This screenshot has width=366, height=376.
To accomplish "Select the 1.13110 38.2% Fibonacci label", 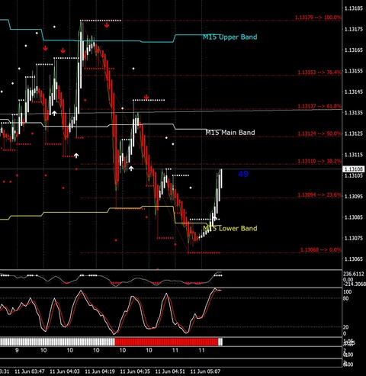I will (319, 161).
